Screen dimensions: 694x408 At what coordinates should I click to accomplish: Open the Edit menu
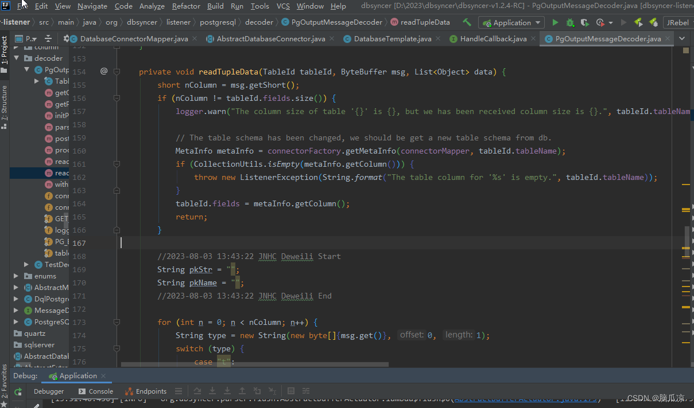point(41,6)
